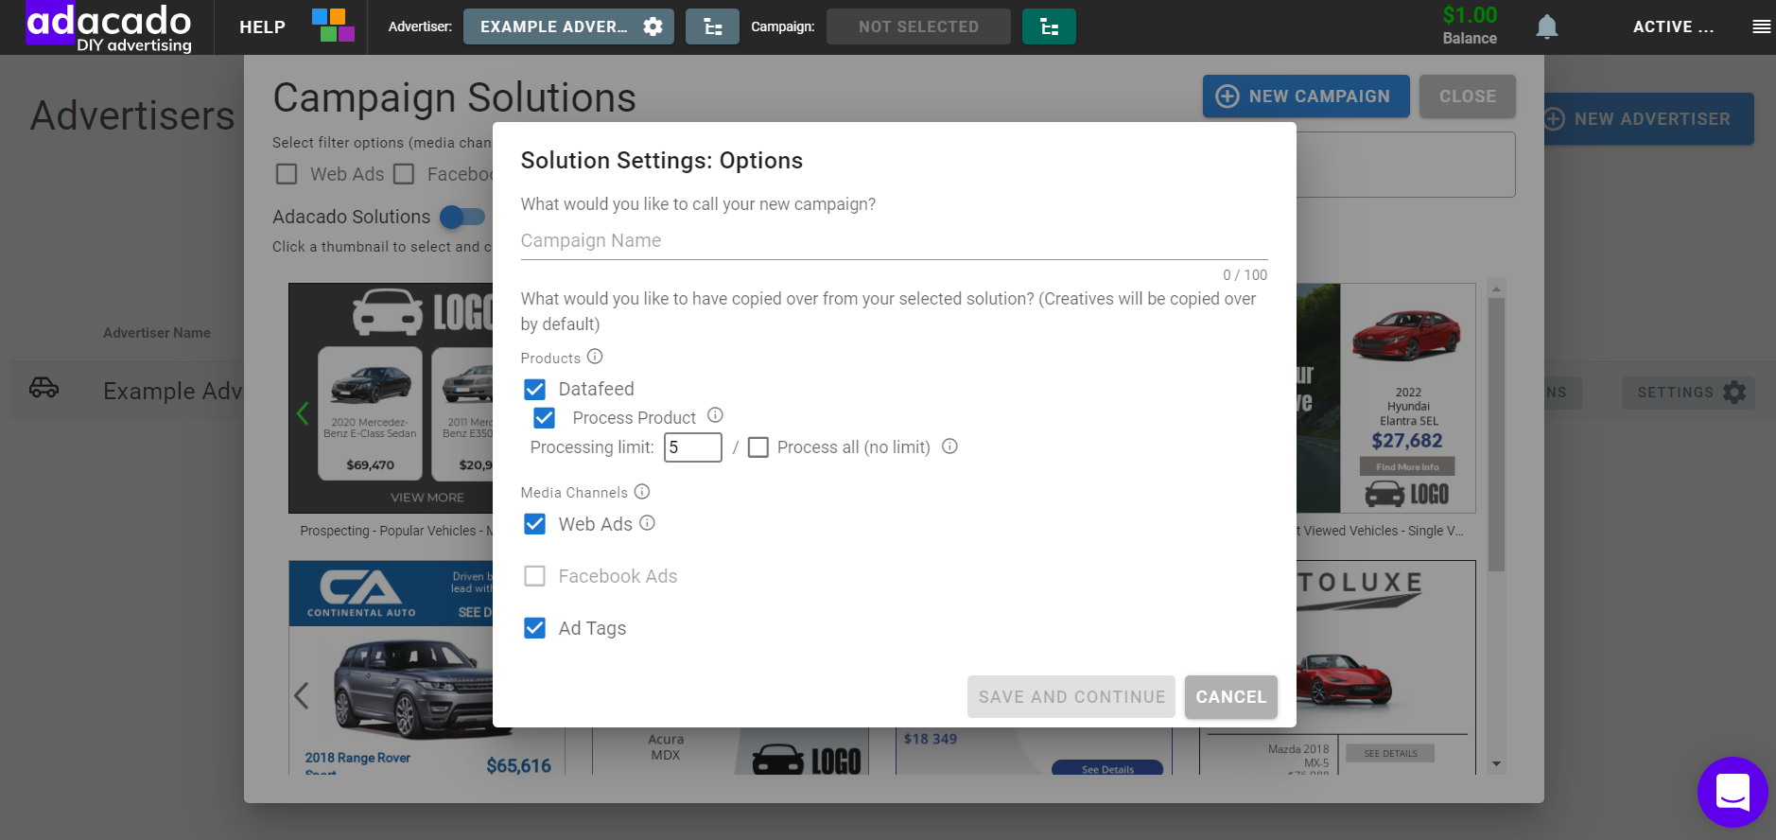Click the advertiser hierarchy tree icon
The width and height of the screenshot is (1776, 840).
click(x=712, y=26)
